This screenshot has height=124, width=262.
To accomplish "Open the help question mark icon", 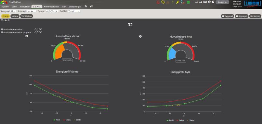I will pos(213,2).
